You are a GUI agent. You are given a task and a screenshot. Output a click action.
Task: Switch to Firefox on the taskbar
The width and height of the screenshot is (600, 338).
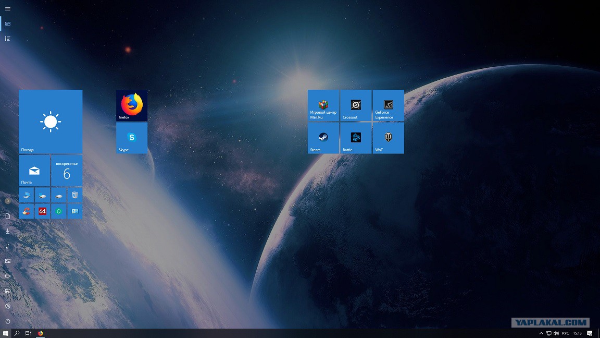40,333
